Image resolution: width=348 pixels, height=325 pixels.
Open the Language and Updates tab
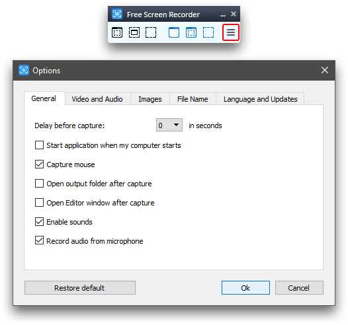point(260,99)
